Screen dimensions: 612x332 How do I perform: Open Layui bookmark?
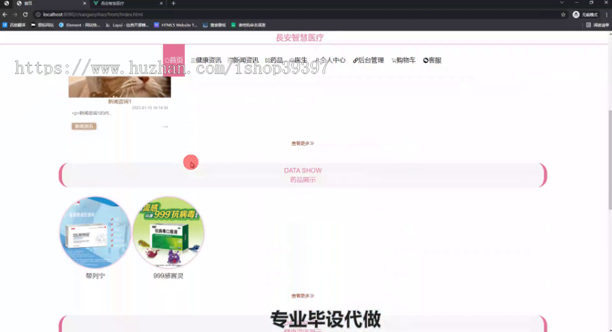tap(127, 25)
